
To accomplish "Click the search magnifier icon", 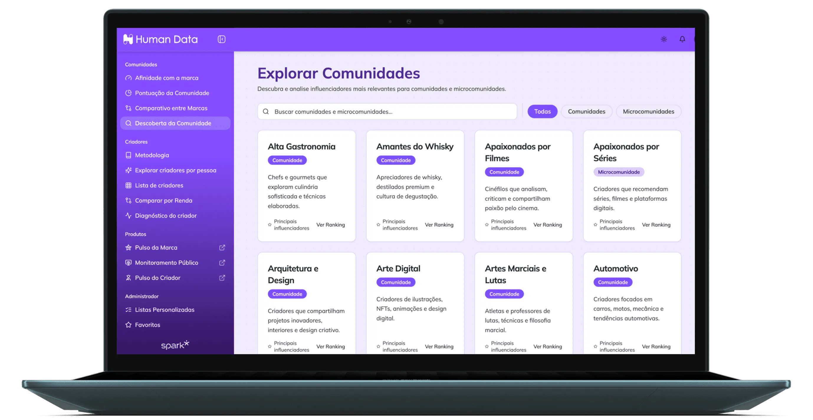I will coord(266,112).
